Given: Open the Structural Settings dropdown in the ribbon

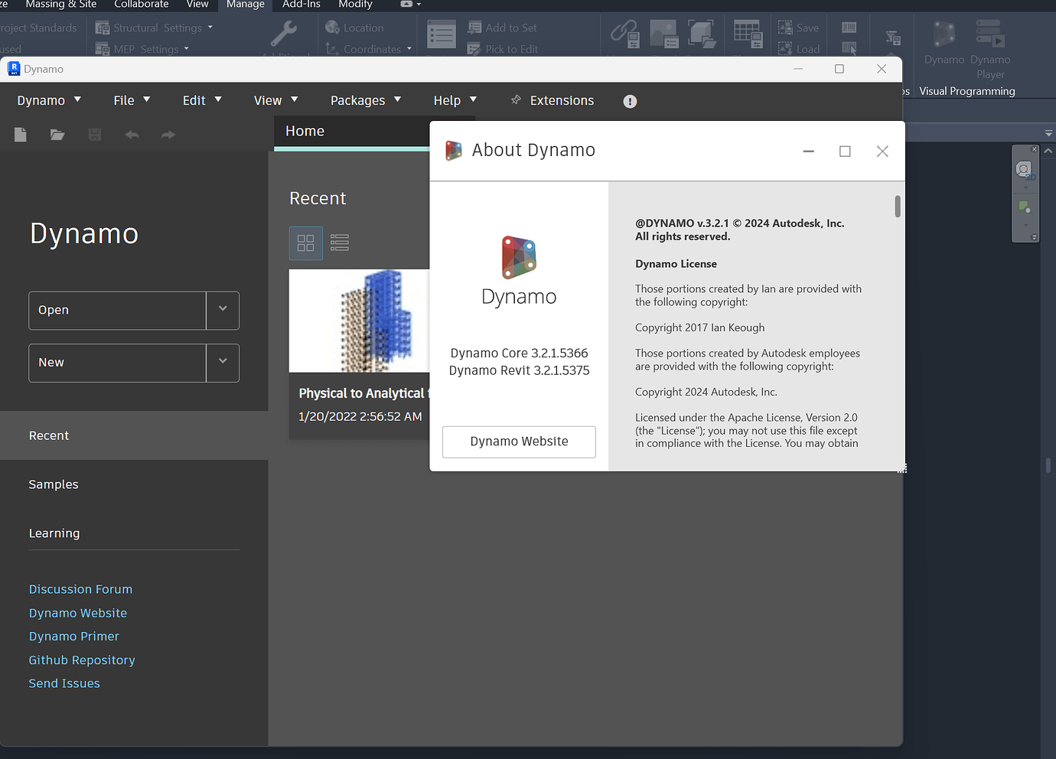Looking at the screenshot, I should pos(209,28).
